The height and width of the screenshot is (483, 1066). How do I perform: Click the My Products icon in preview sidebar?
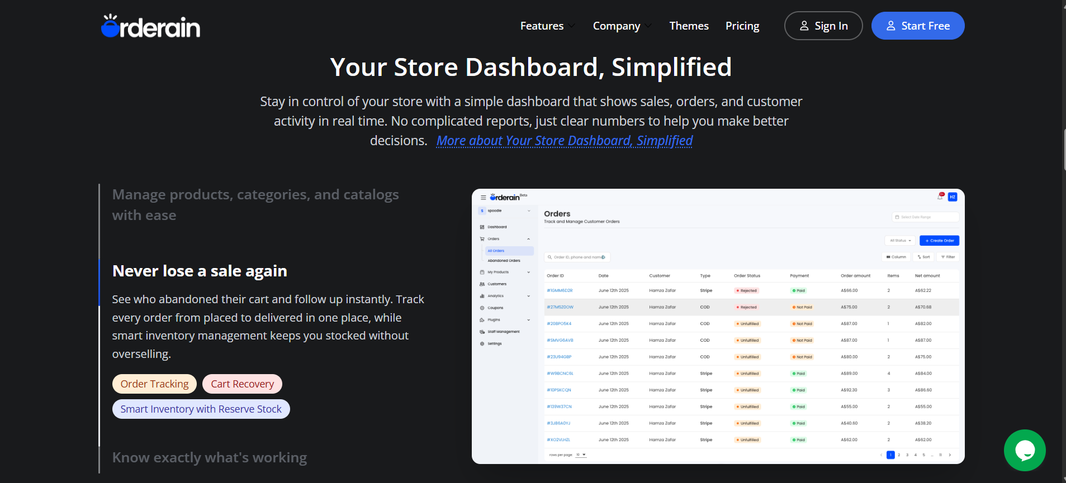click(x=482, y=272)
